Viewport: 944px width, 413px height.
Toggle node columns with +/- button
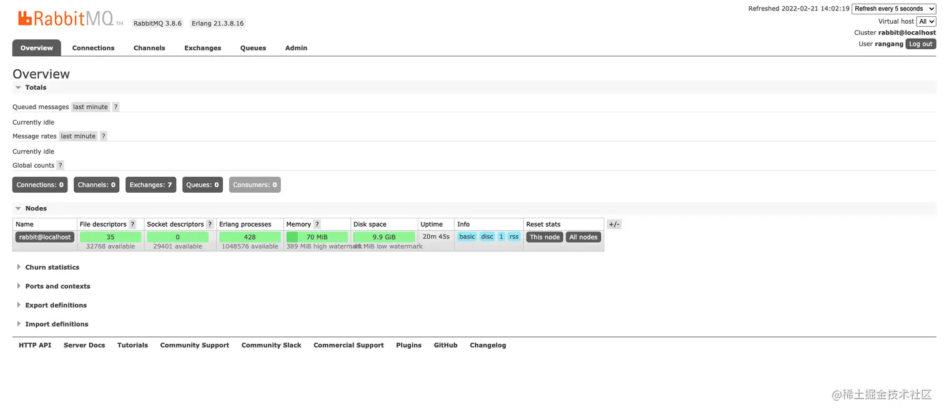click(x=614, y=225)
